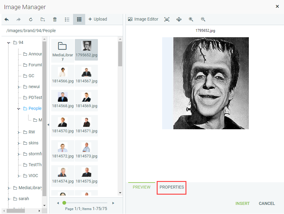Click file list scroll up arrow

pos(120,39)
